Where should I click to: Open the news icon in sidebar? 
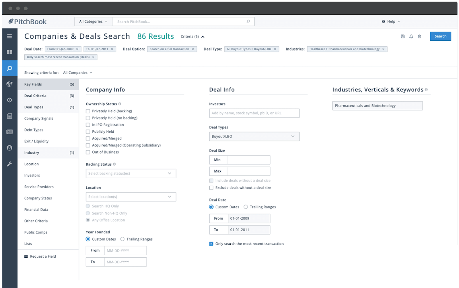click(9, 132)
